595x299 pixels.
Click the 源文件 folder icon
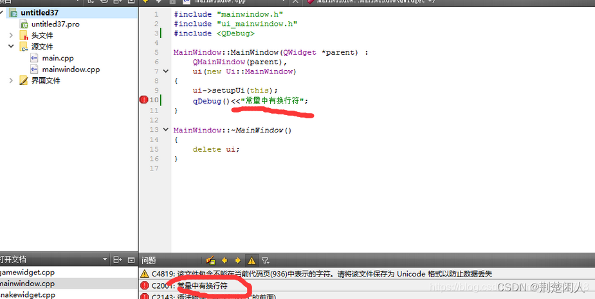pos(24,47)
